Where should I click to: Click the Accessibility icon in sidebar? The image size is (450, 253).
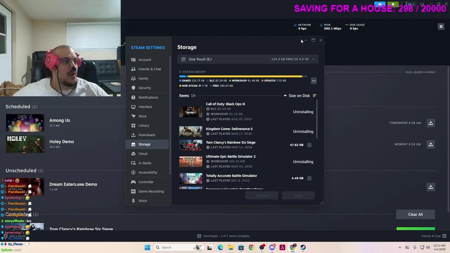pos(133,172)
